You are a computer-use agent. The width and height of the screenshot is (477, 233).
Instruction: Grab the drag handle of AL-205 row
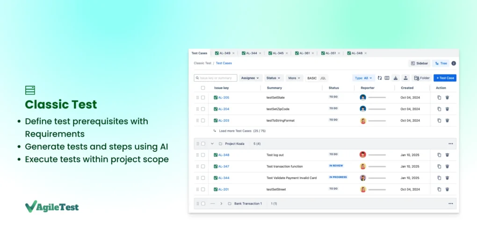click(197, 98)
